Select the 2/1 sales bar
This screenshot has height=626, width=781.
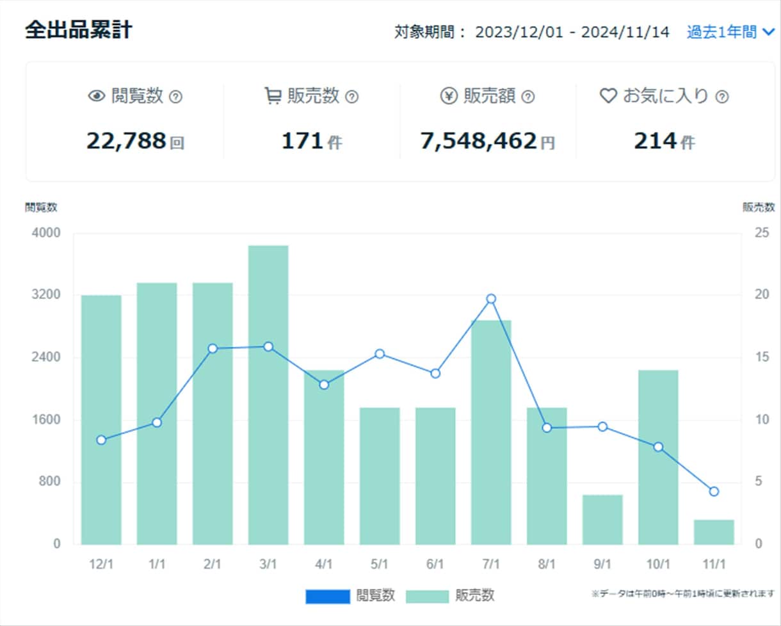tap(213, 413)
